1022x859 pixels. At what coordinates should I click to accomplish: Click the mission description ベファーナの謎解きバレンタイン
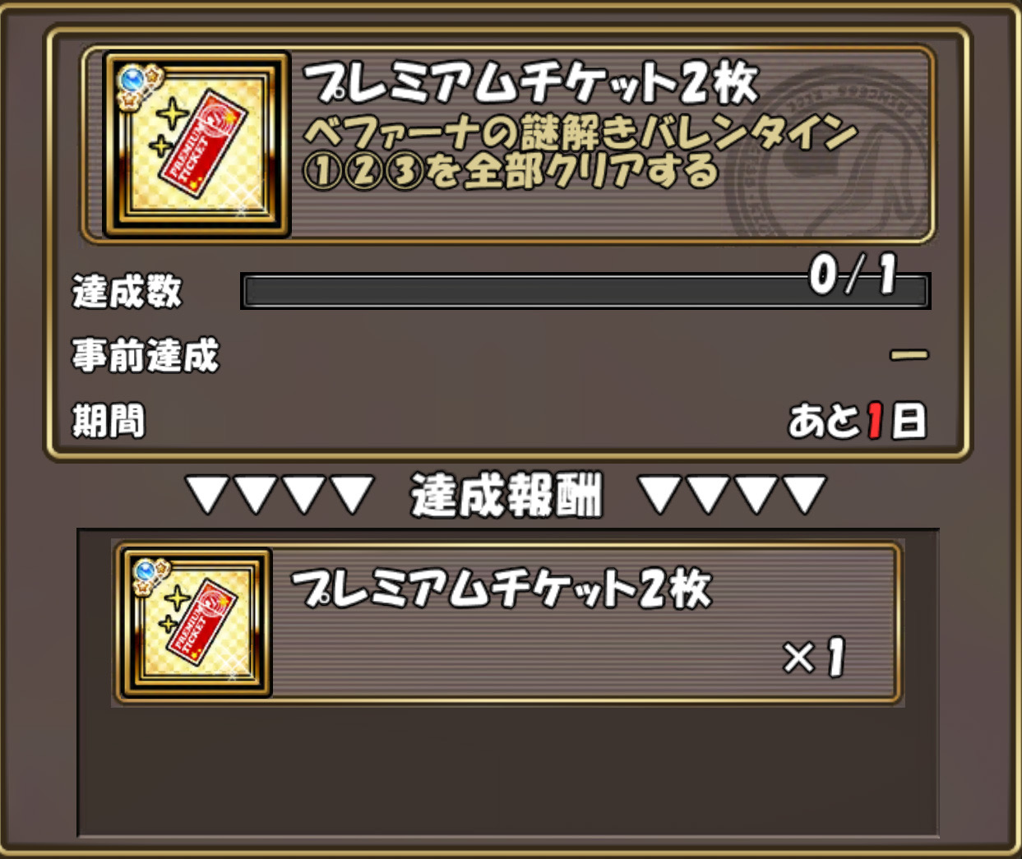pos(580,133)
